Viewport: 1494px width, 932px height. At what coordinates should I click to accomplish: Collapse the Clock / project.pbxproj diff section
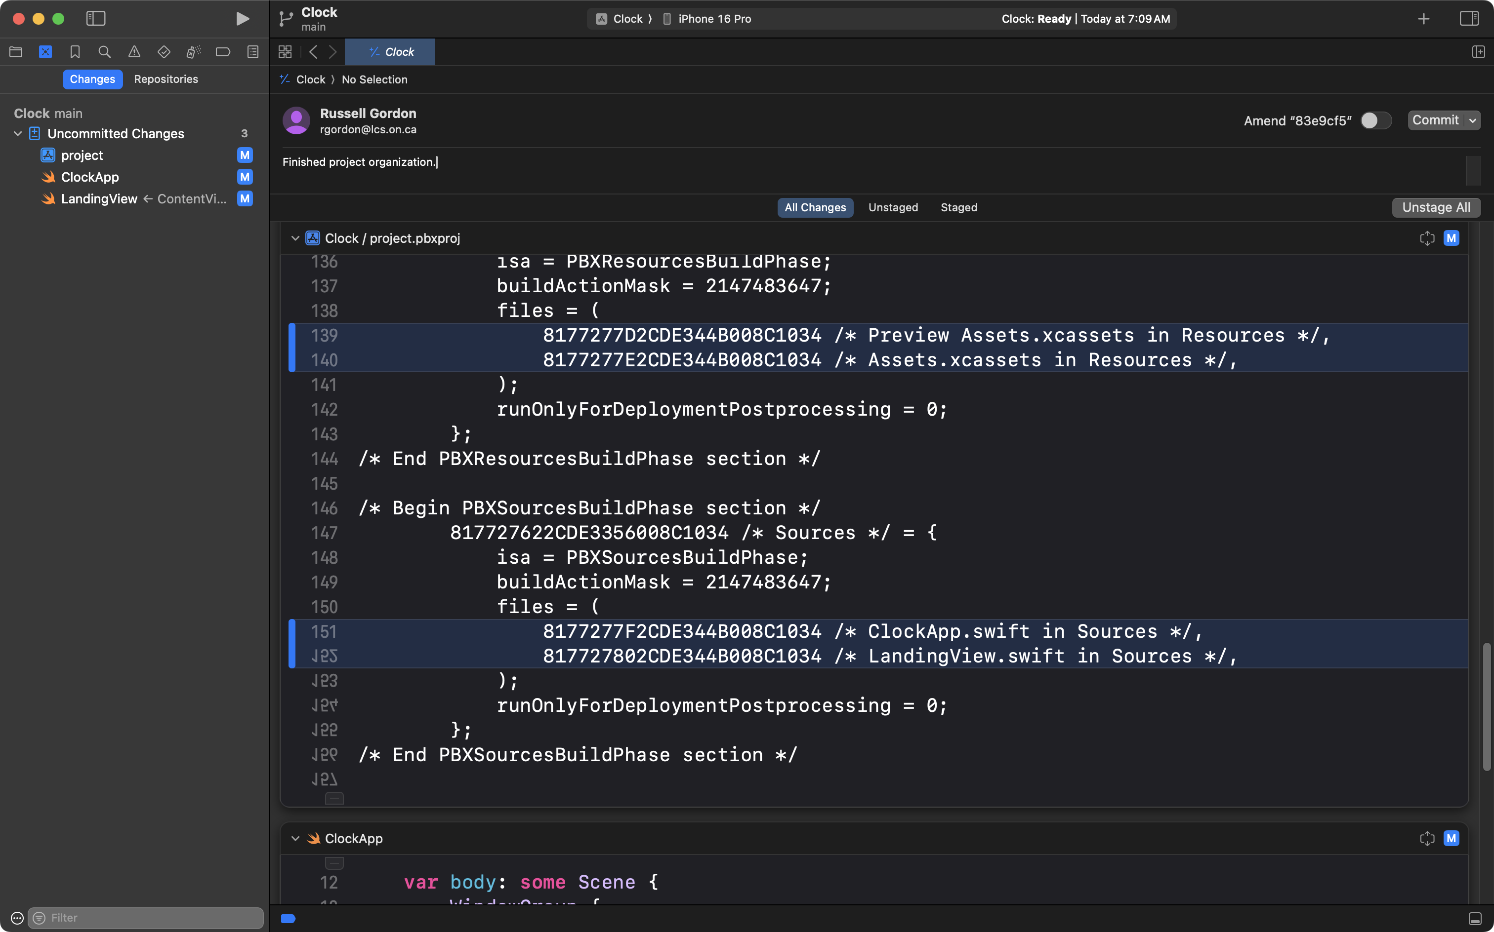[x=295, y=238]
